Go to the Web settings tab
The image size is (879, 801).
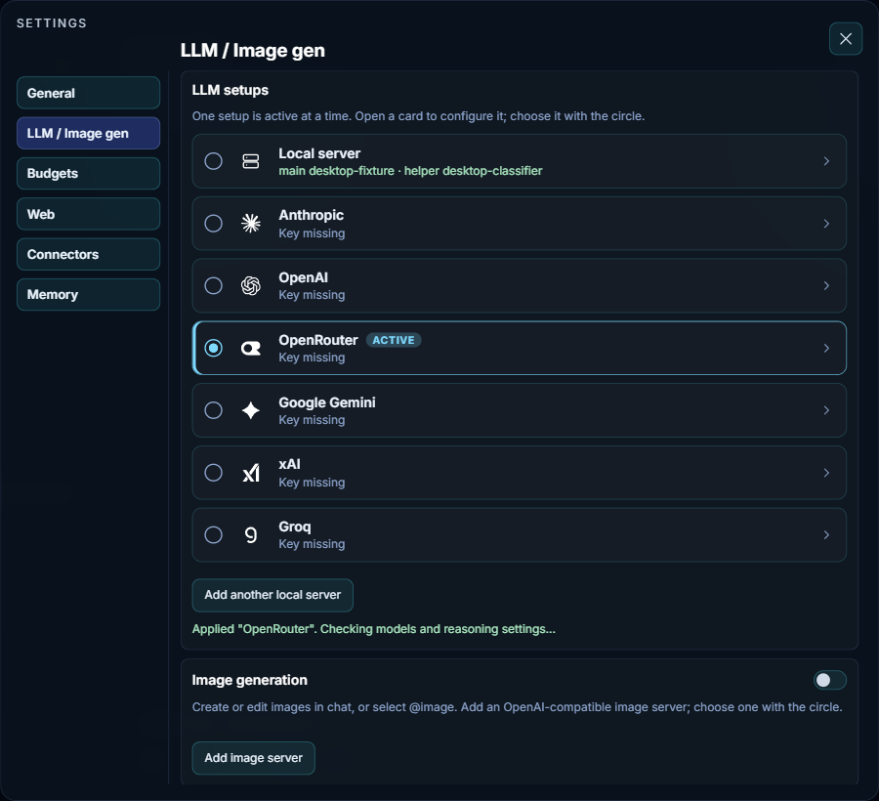click(x=89, y=214)
